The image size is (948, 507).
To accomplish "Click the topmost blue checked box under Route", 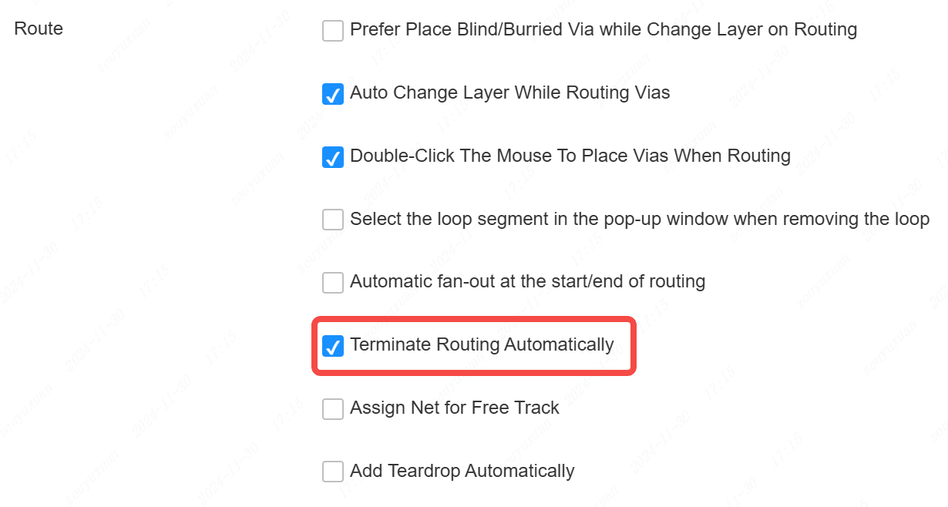I will [333, 94].
